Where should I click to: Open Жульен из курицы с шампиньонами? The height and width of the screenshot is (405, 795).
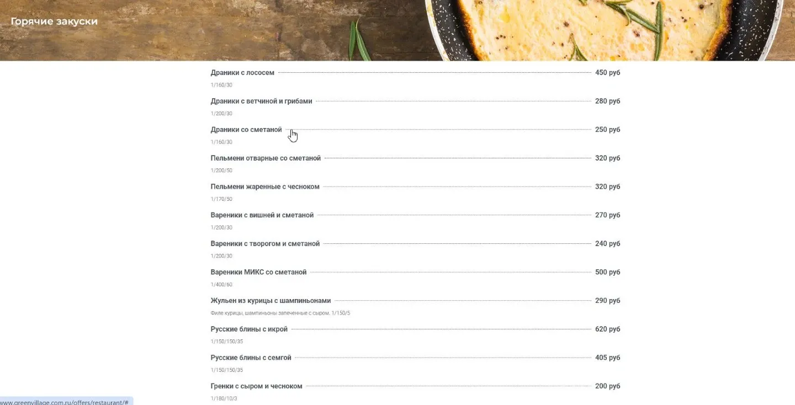(271, 301)
